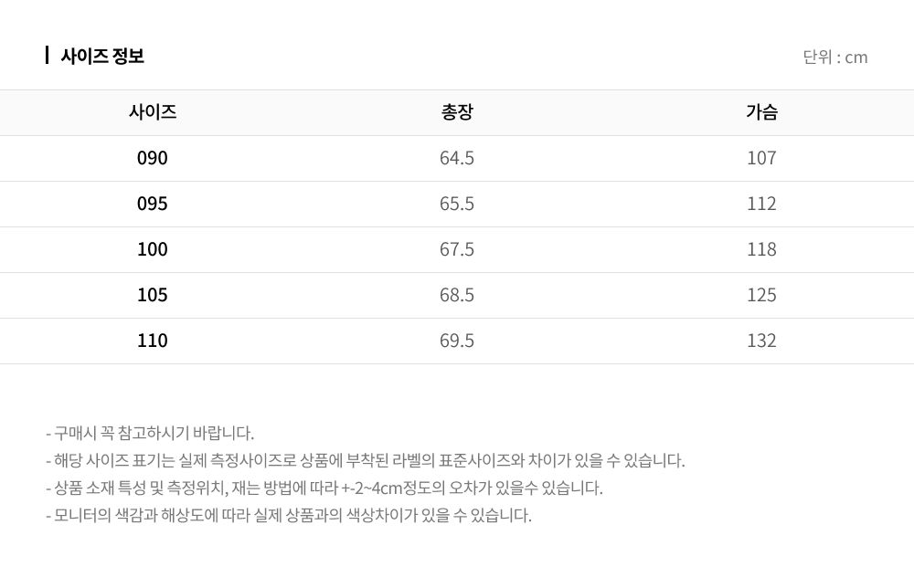Screen dimensions: 914x567
Task: Click size 095 row label
Action: pyautogui.click(x=152, y=204)
